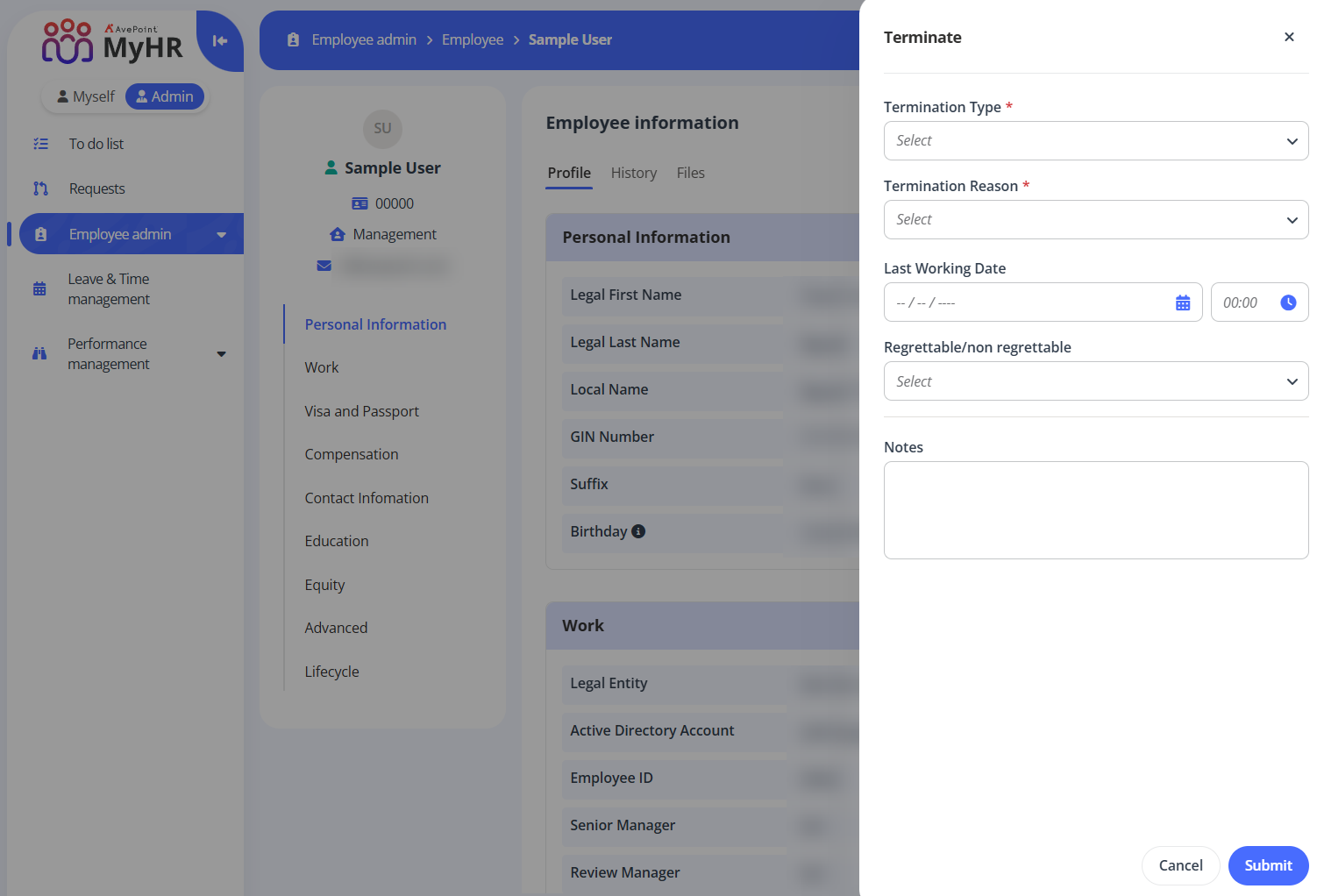This screenshot has width=1317, height=896.
Task: Open the calendar date picker icon
Action: (1183, 302)
